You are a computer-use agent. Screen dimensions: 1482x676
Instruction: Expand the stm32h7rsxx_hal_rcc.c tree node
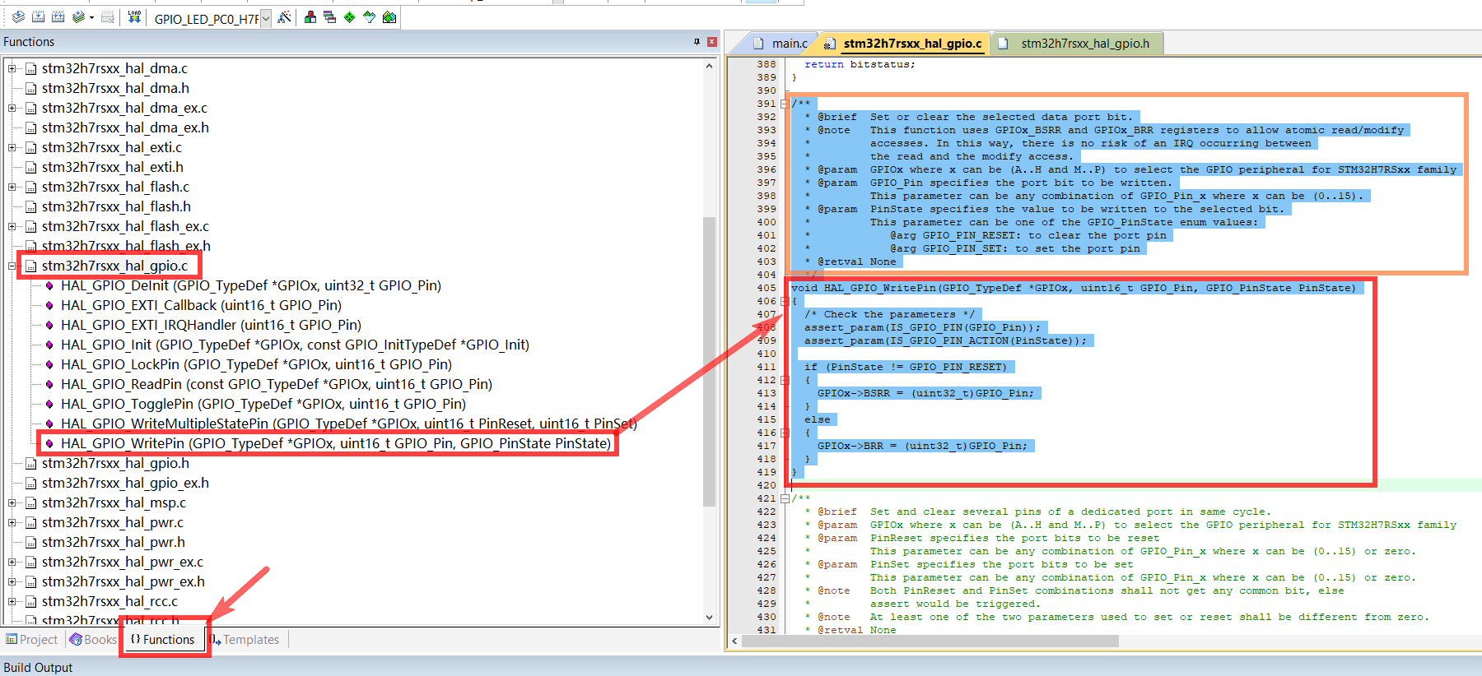(12, 601)
